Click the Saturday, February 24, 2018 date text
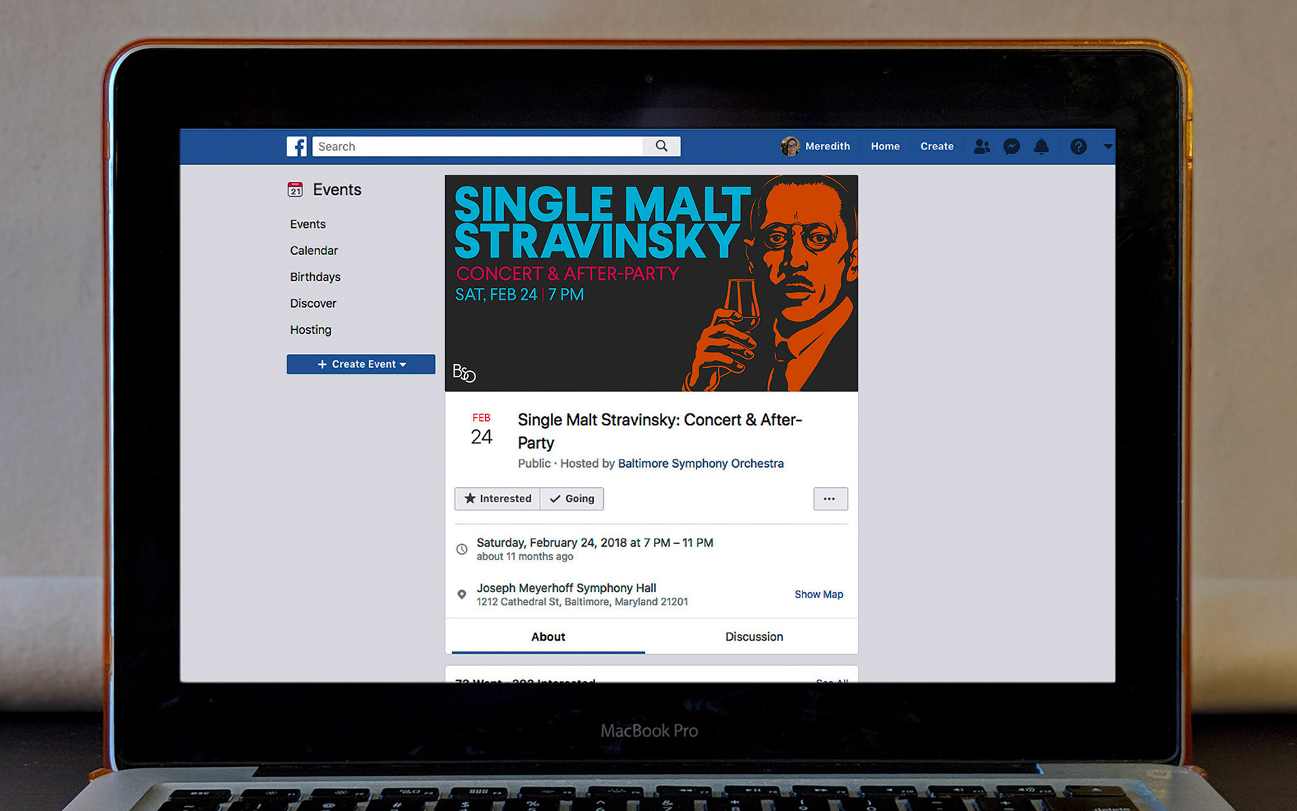The width and height of the screenshot is (1297, 811). (x=594, y=543)
